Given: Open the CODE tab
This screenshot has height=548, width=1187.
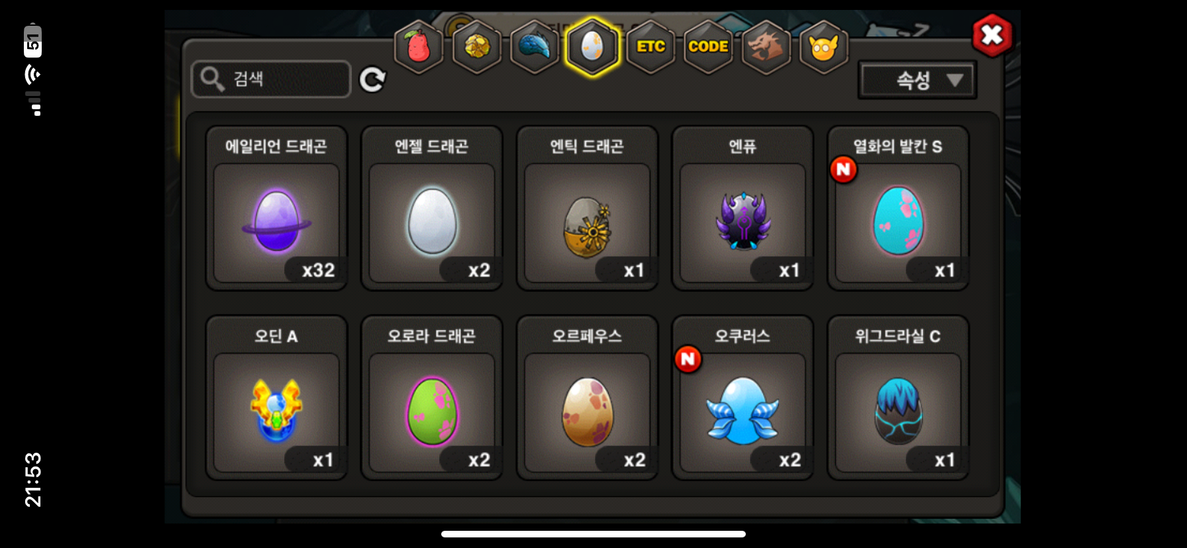Looking at the screenshot, I should click(708, 47).
